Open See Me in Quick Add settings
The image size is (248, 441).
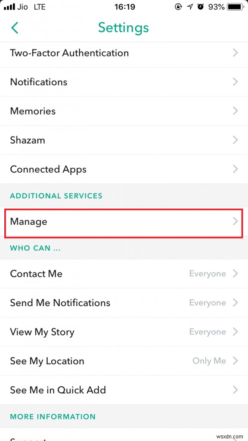click(x=124, y=390)
